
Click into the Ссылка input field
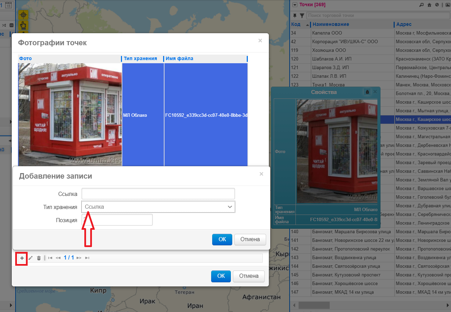pyautogui.click(x=158, y=193)
